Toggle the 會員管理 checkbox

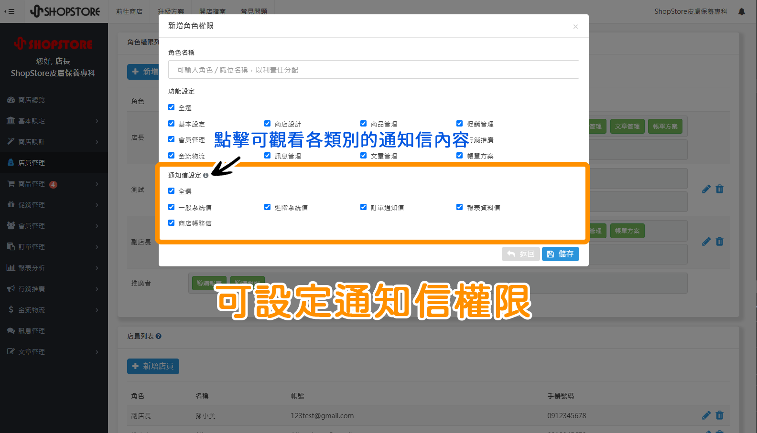tap(171, 139)
